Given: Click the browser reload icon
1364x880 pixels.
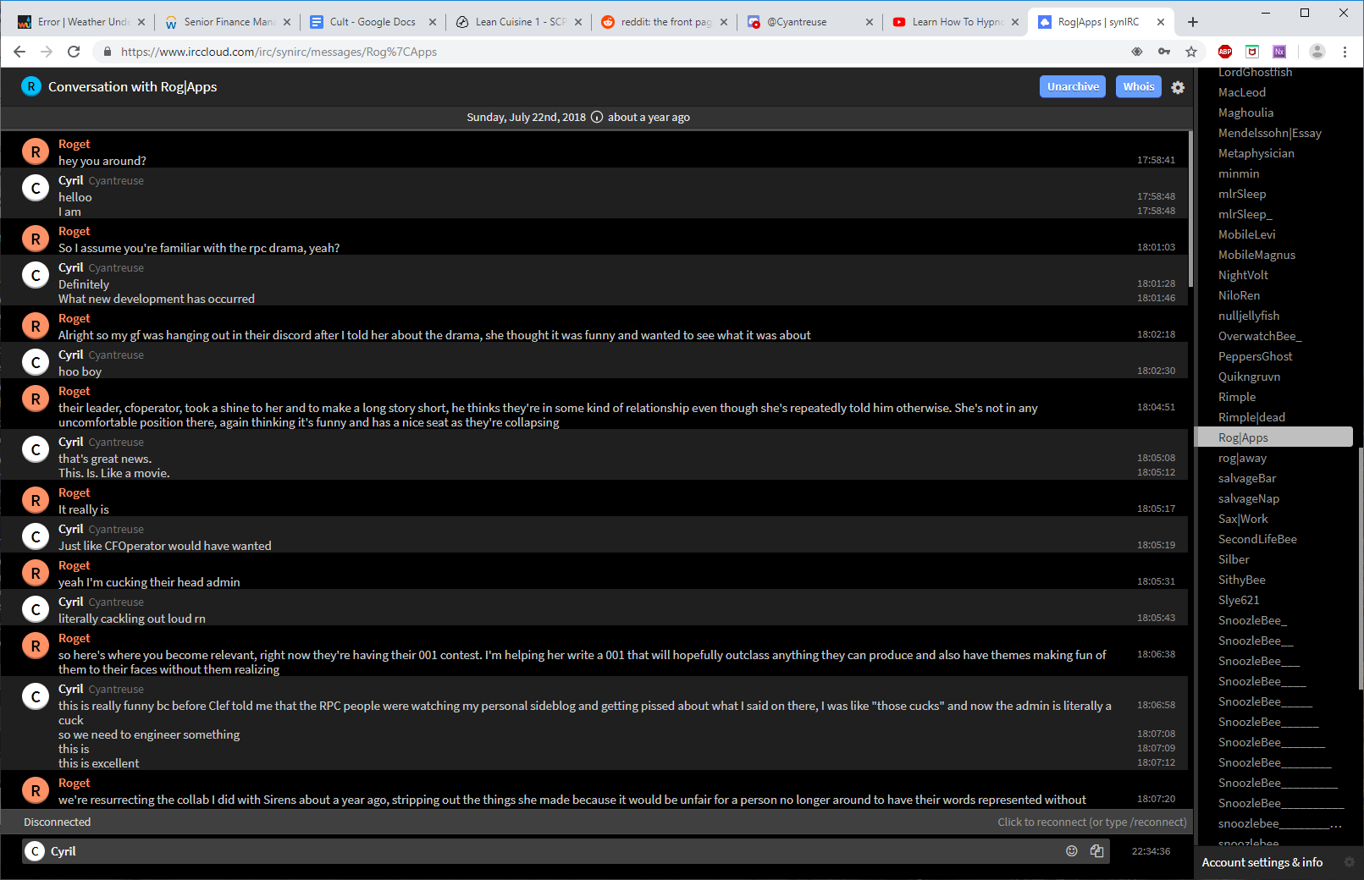Looking at the screenshot, I should tap(74, 52).
